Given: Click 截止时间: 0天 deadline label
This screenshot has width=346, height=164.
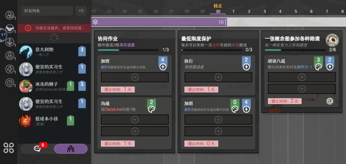Looking at the screenshot, I should pos(201,143).
